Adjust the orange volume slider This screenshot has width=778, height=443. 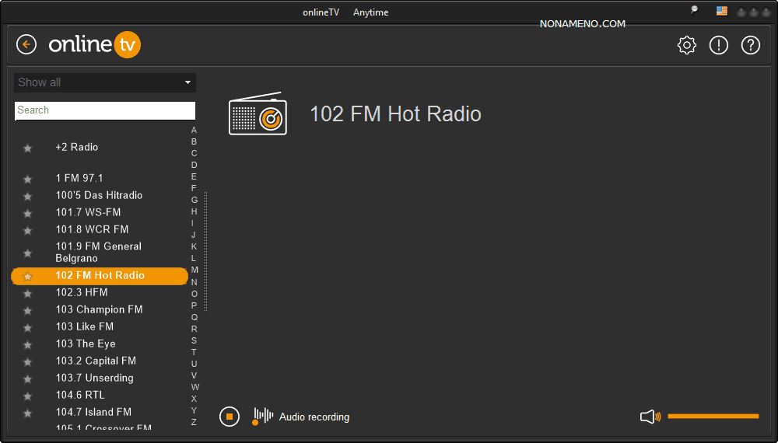(713, 417)
